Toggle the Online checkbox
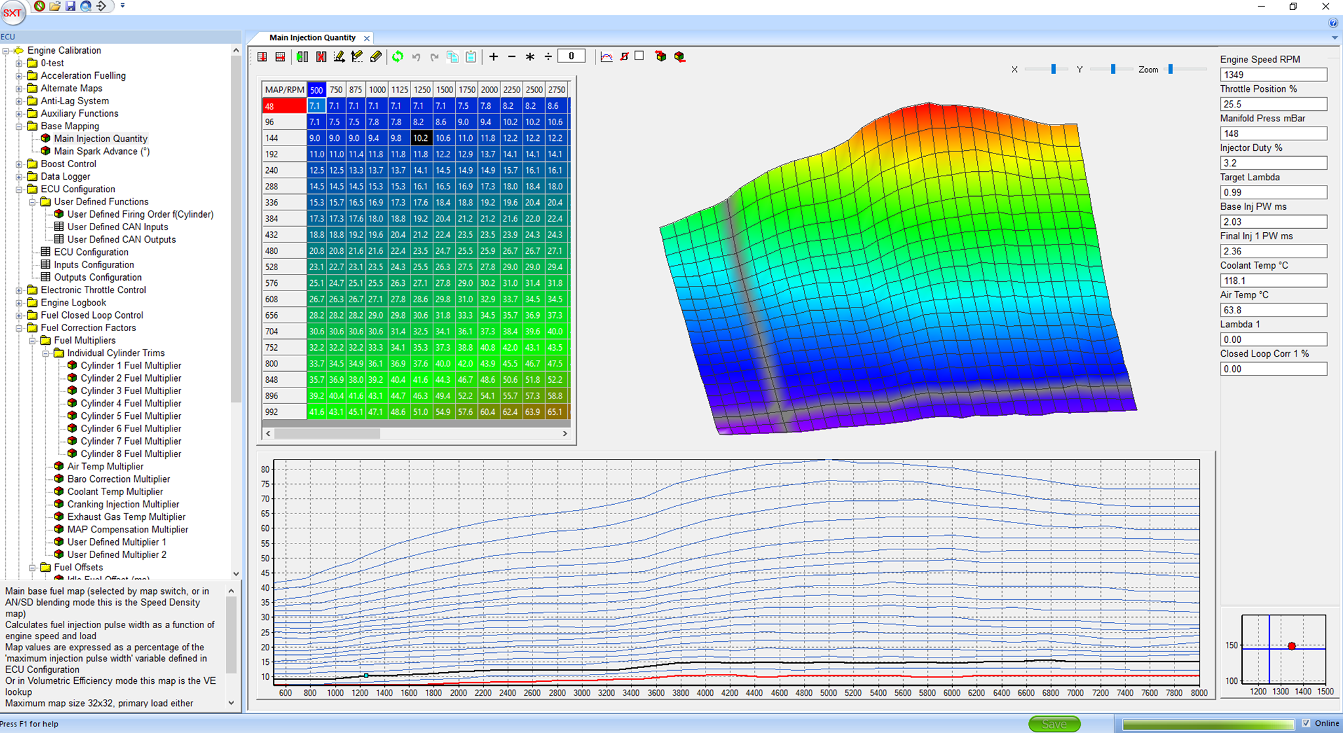The width and height of the screenshot is (1343, 733). coord(1306,723)
